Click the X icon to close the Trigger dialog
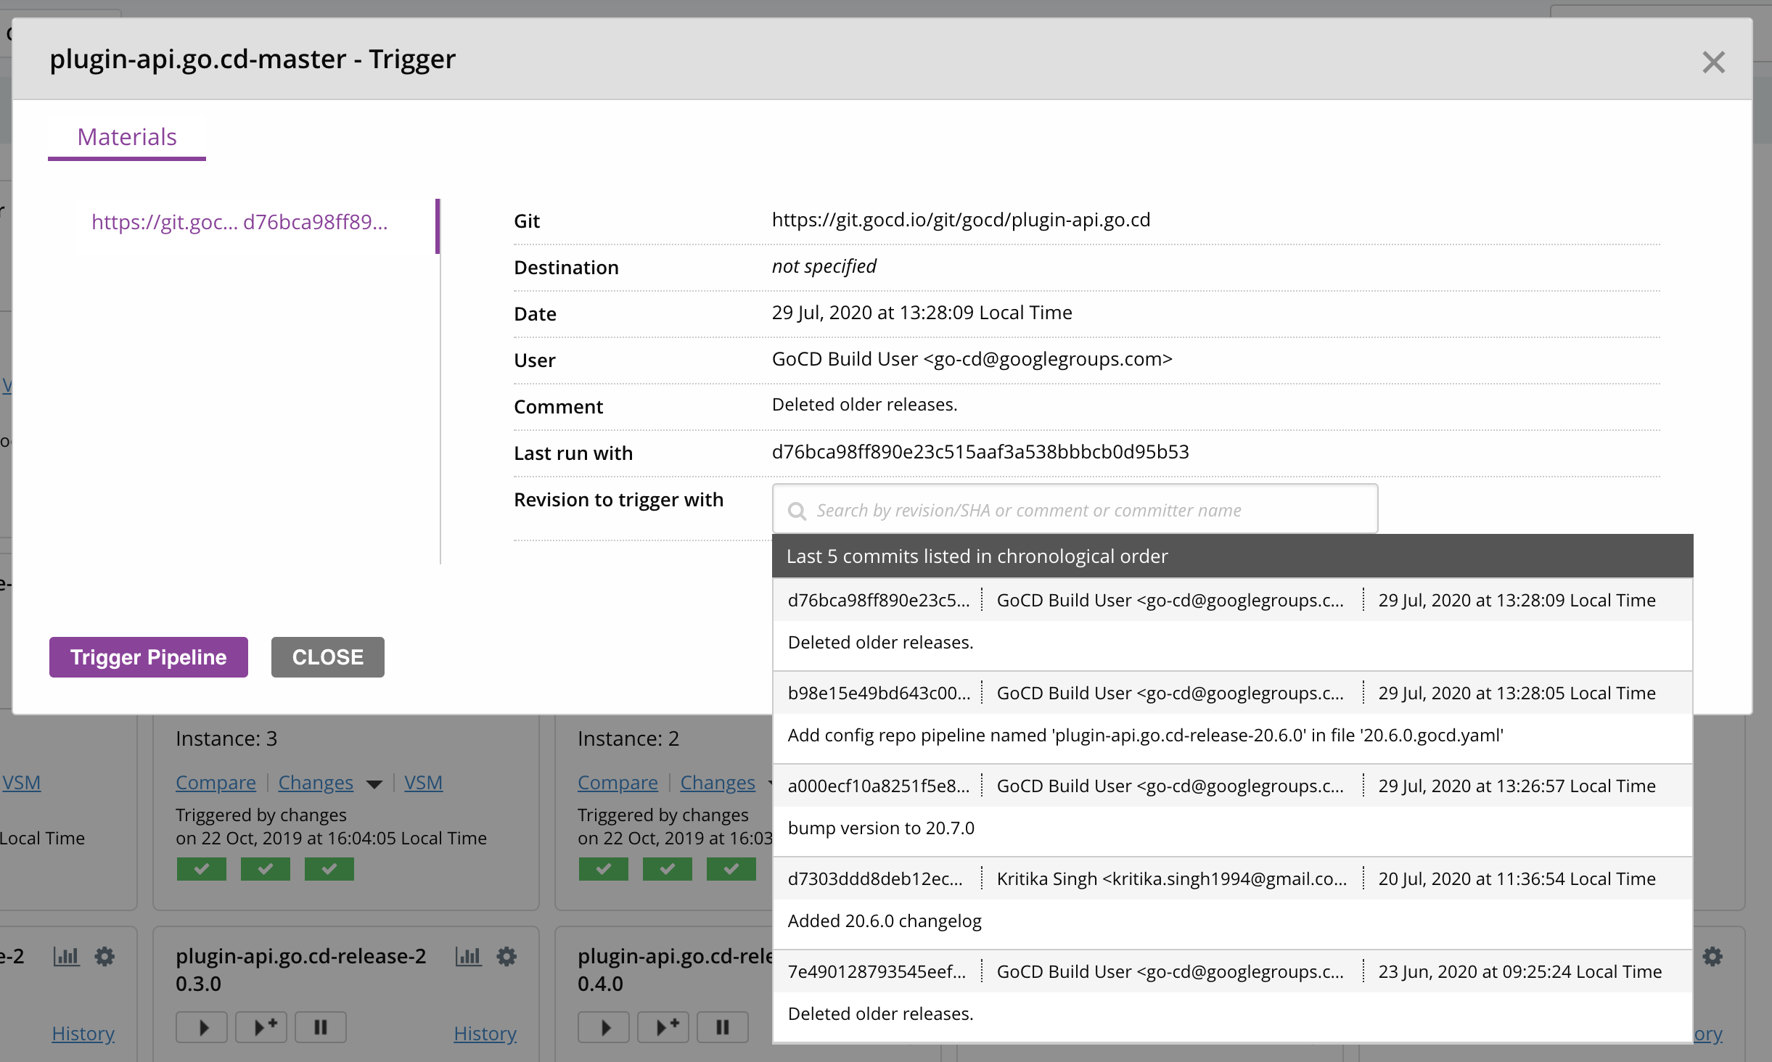 (x=1713, y=62)
